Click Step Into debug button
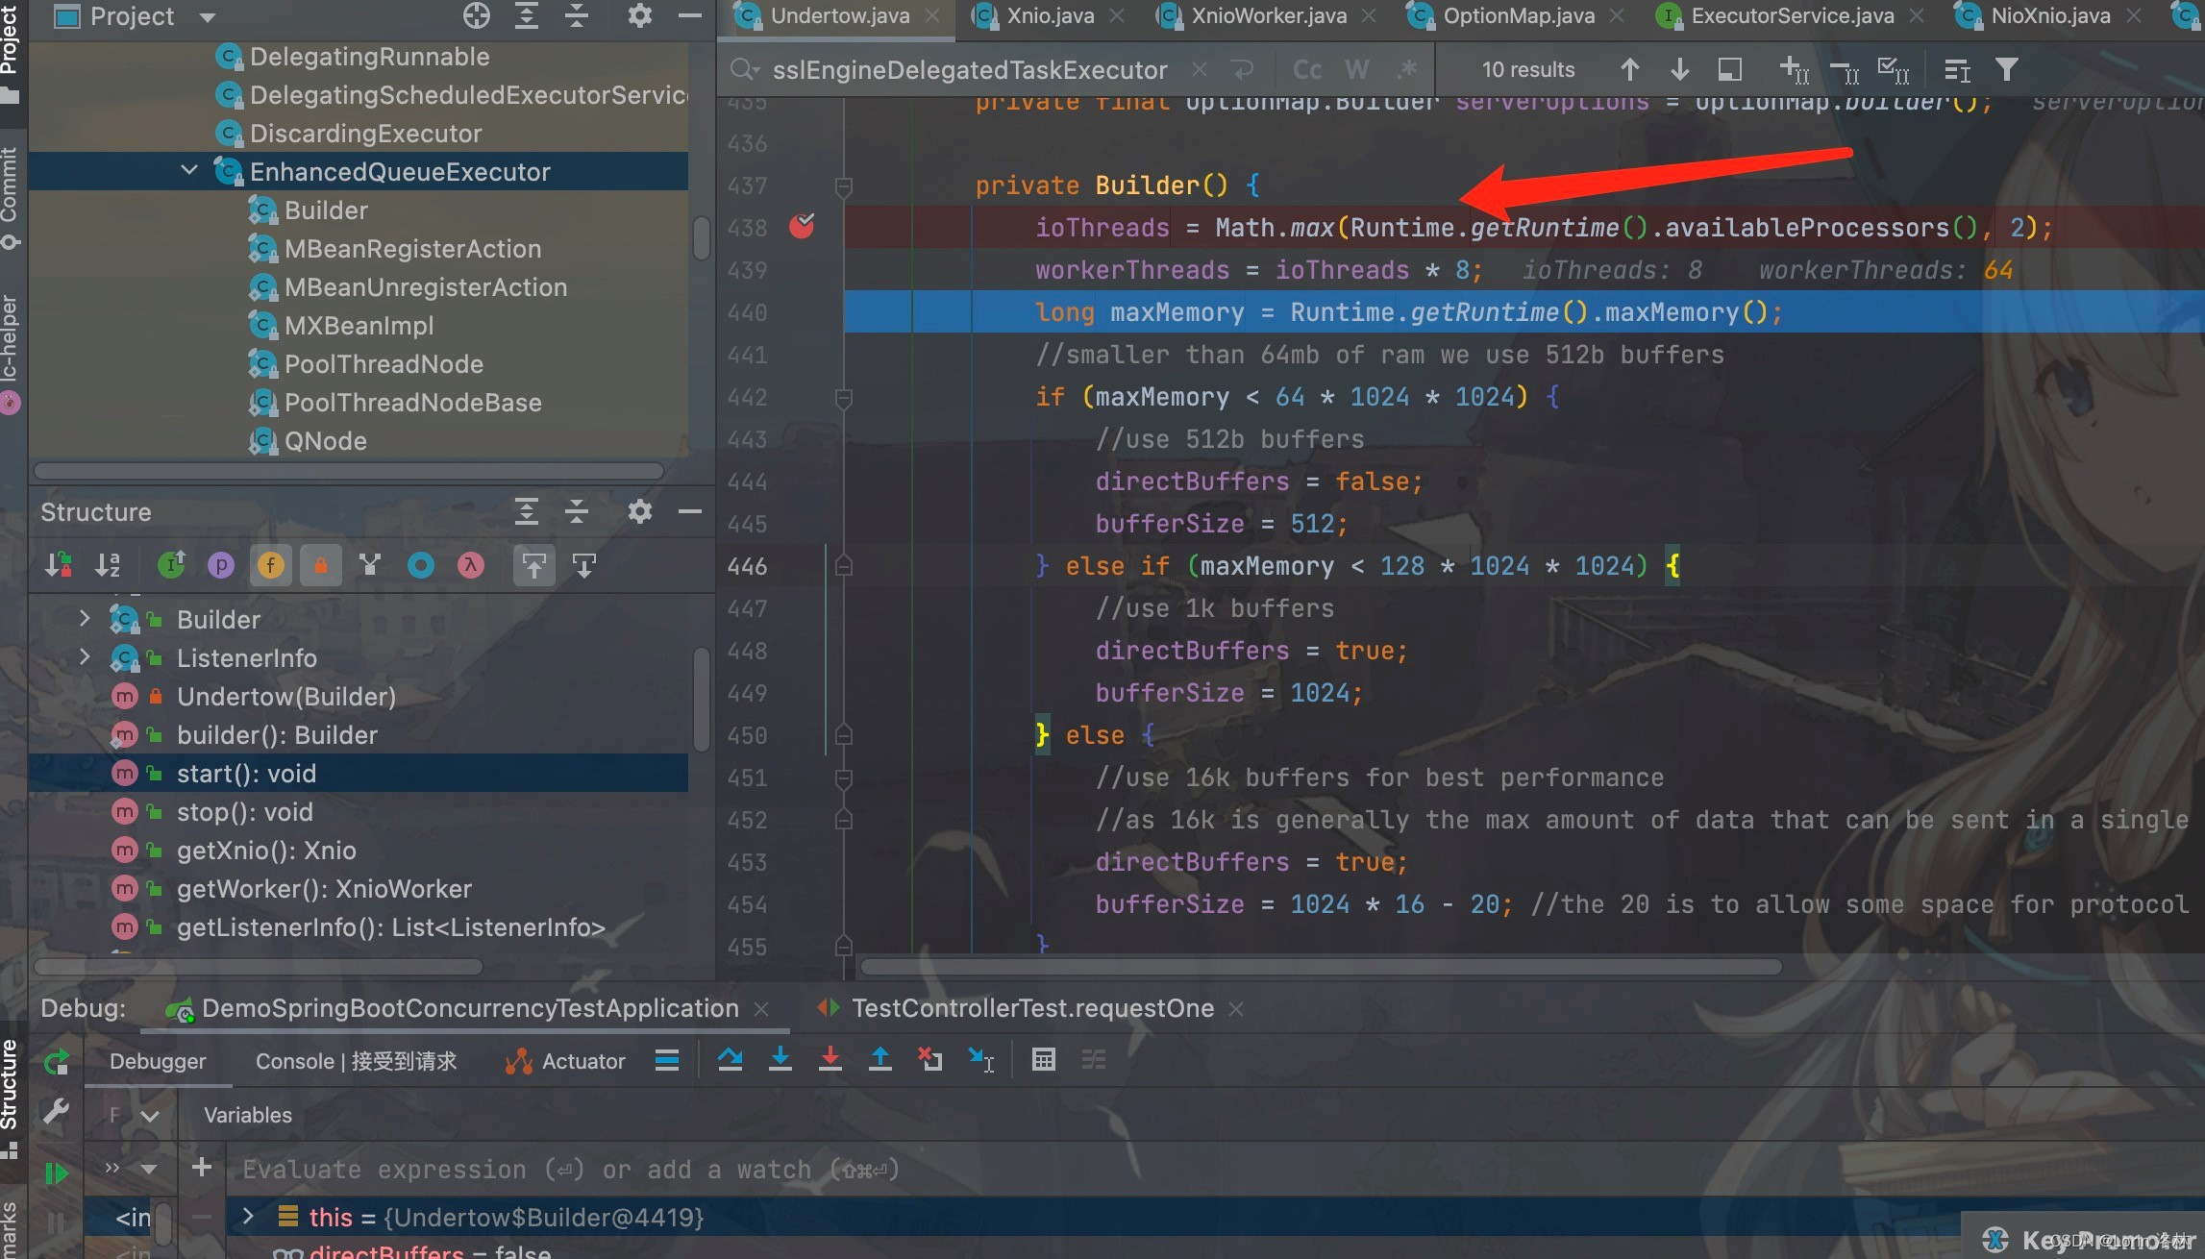This screenshot has height=1259, width=2205. click(x=780, y=1059)
